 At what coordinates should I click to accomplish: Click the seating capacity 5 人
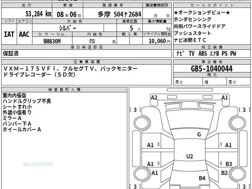point(135,28)
